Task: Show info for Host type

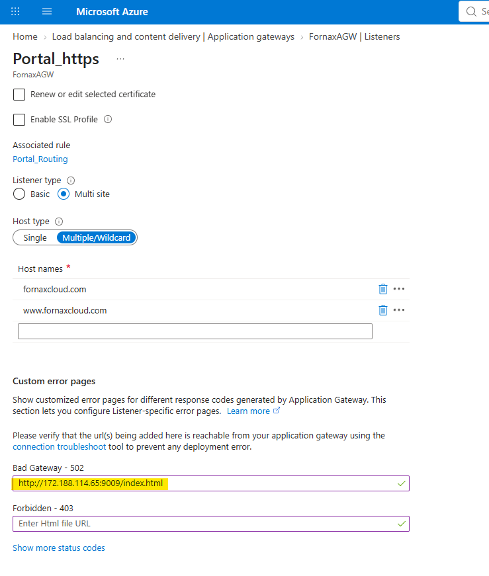Action: [x=59, y=222]
